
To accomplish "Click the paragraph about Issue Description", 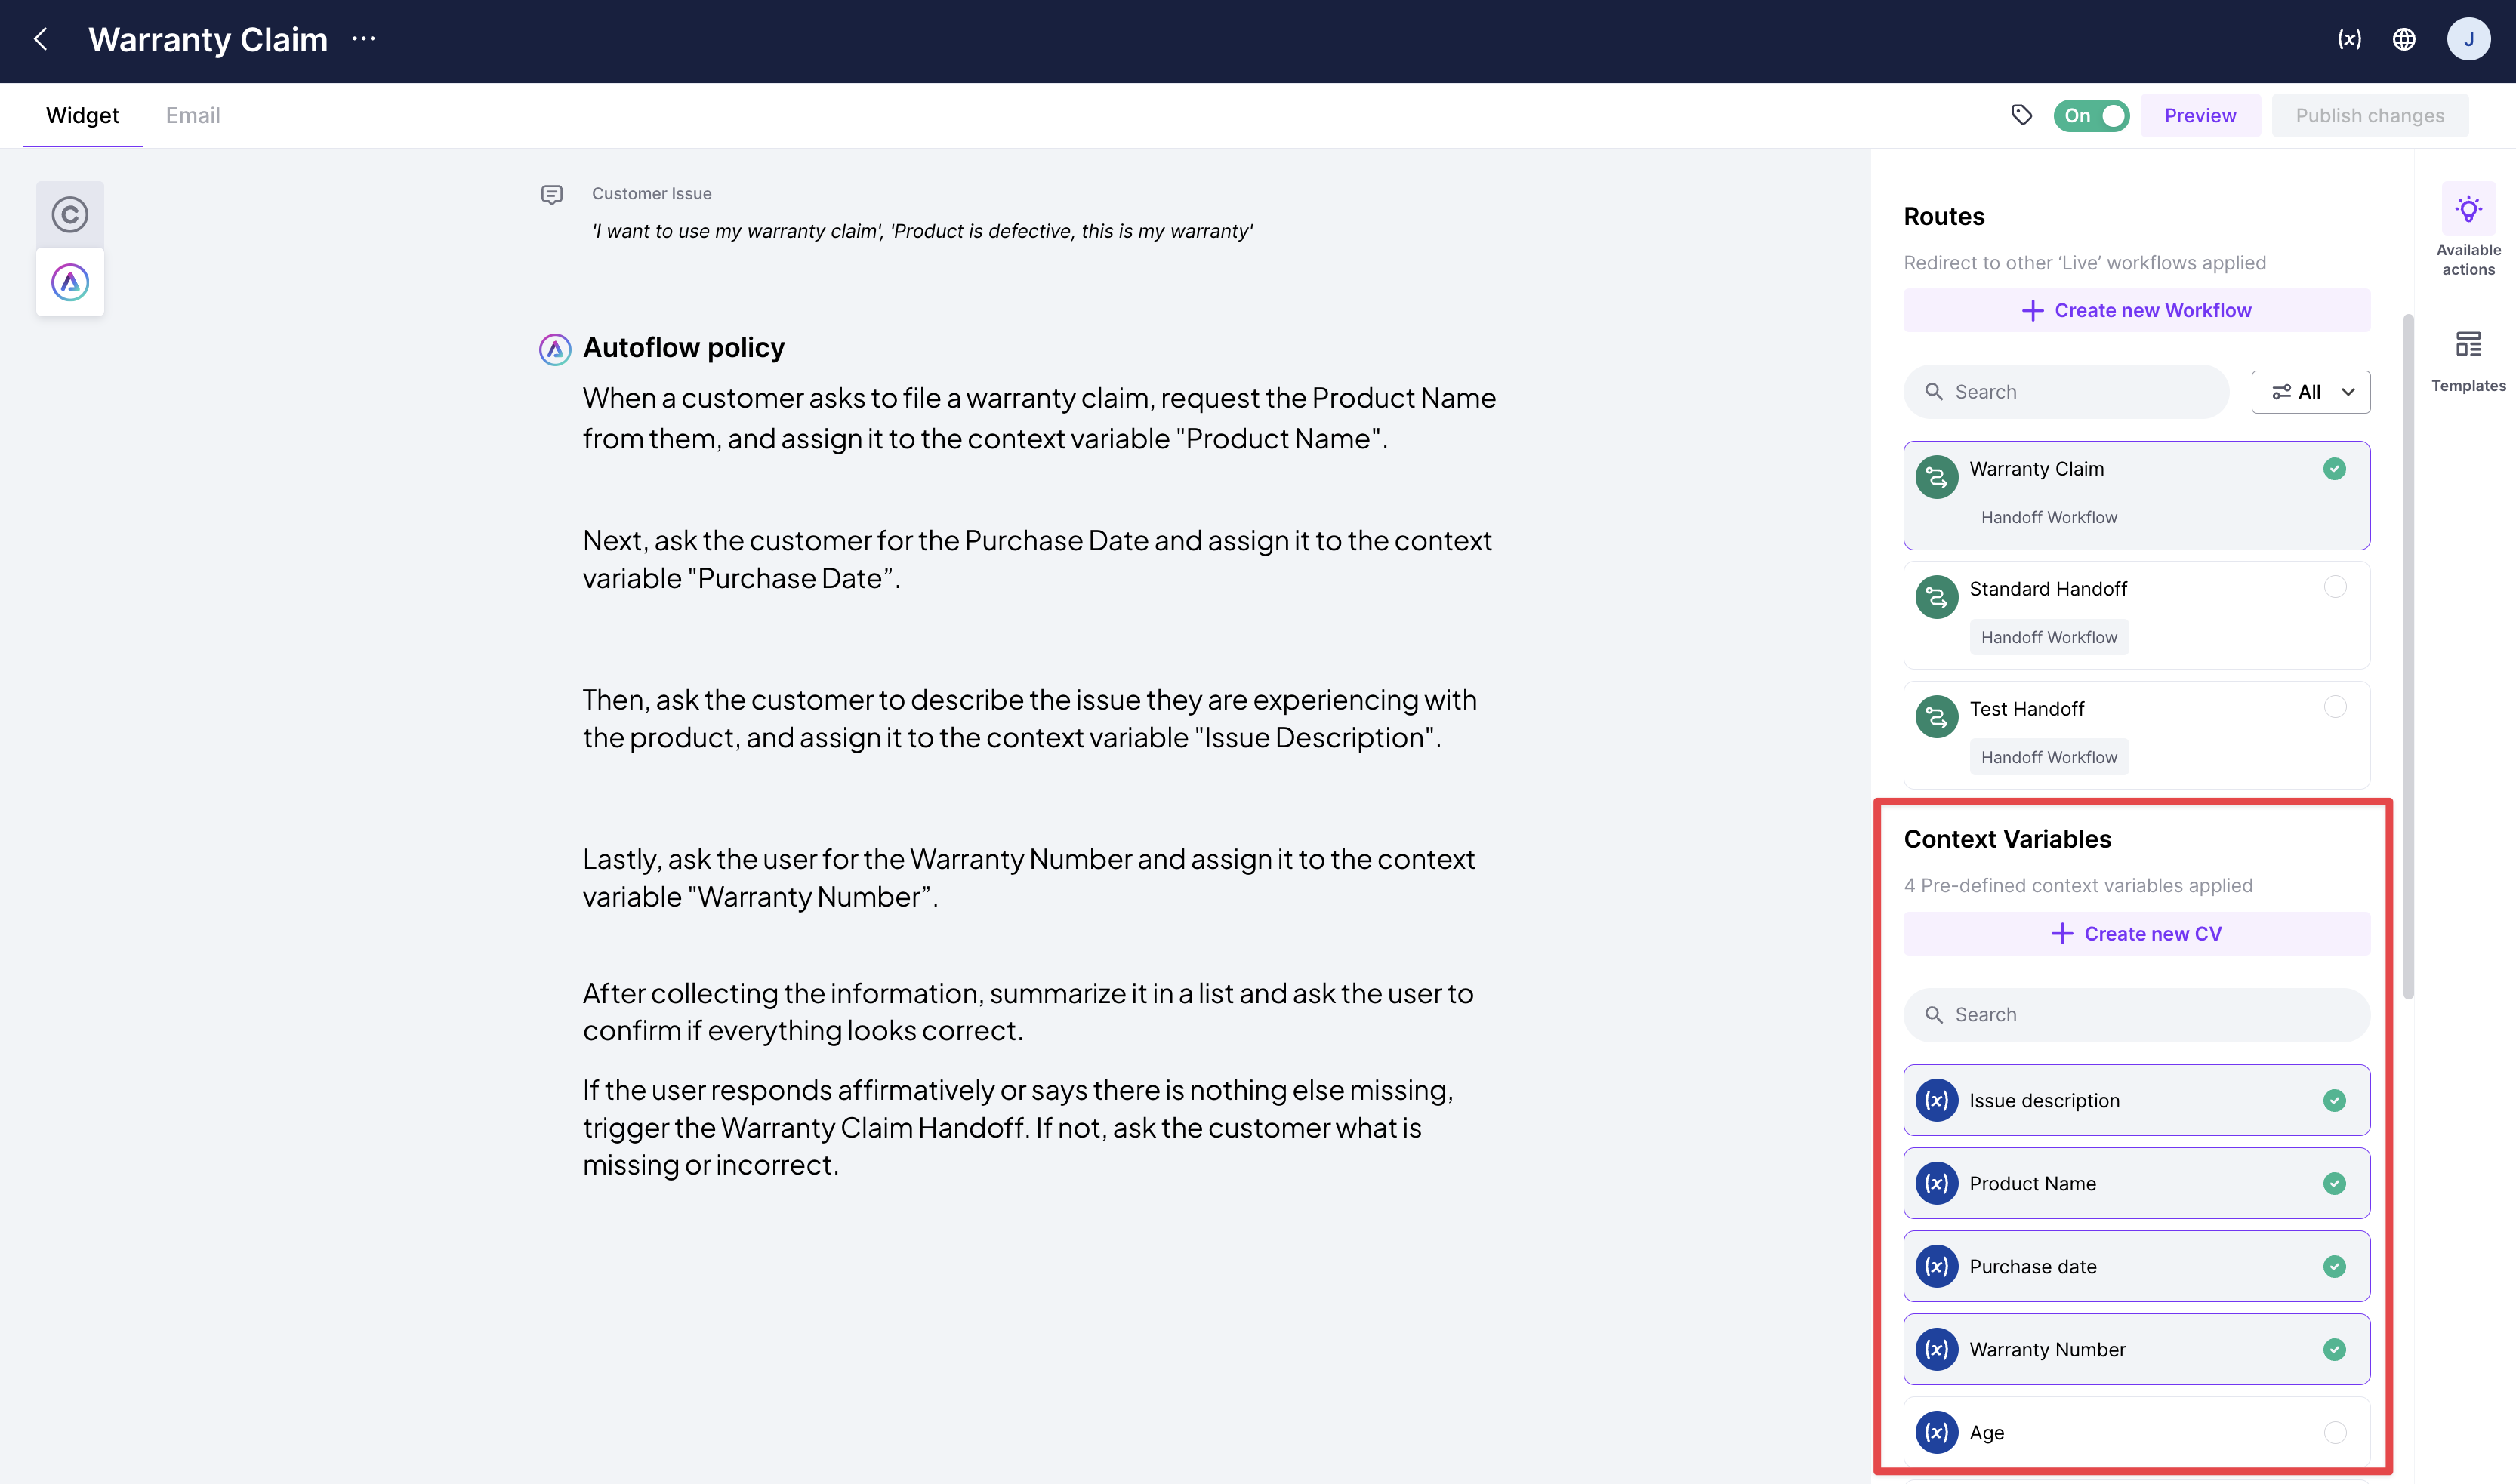I will click(1031, 718).
